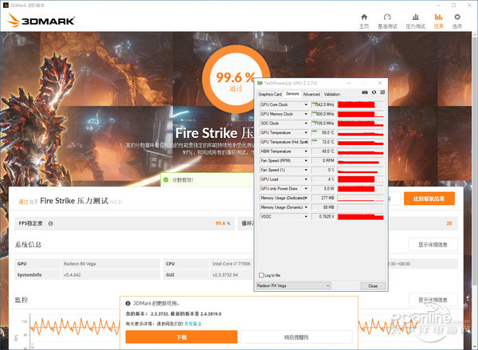
Task: Expand the GPU Core Clock sensor dropdown
Action: 306,104
